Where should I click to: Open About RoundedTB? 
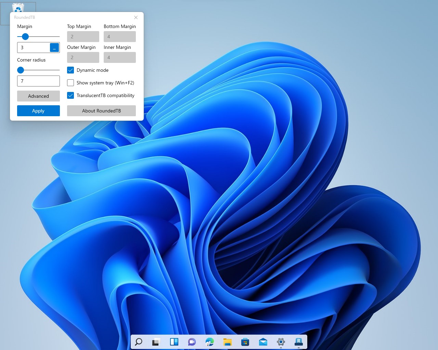(x=101, y=111)
